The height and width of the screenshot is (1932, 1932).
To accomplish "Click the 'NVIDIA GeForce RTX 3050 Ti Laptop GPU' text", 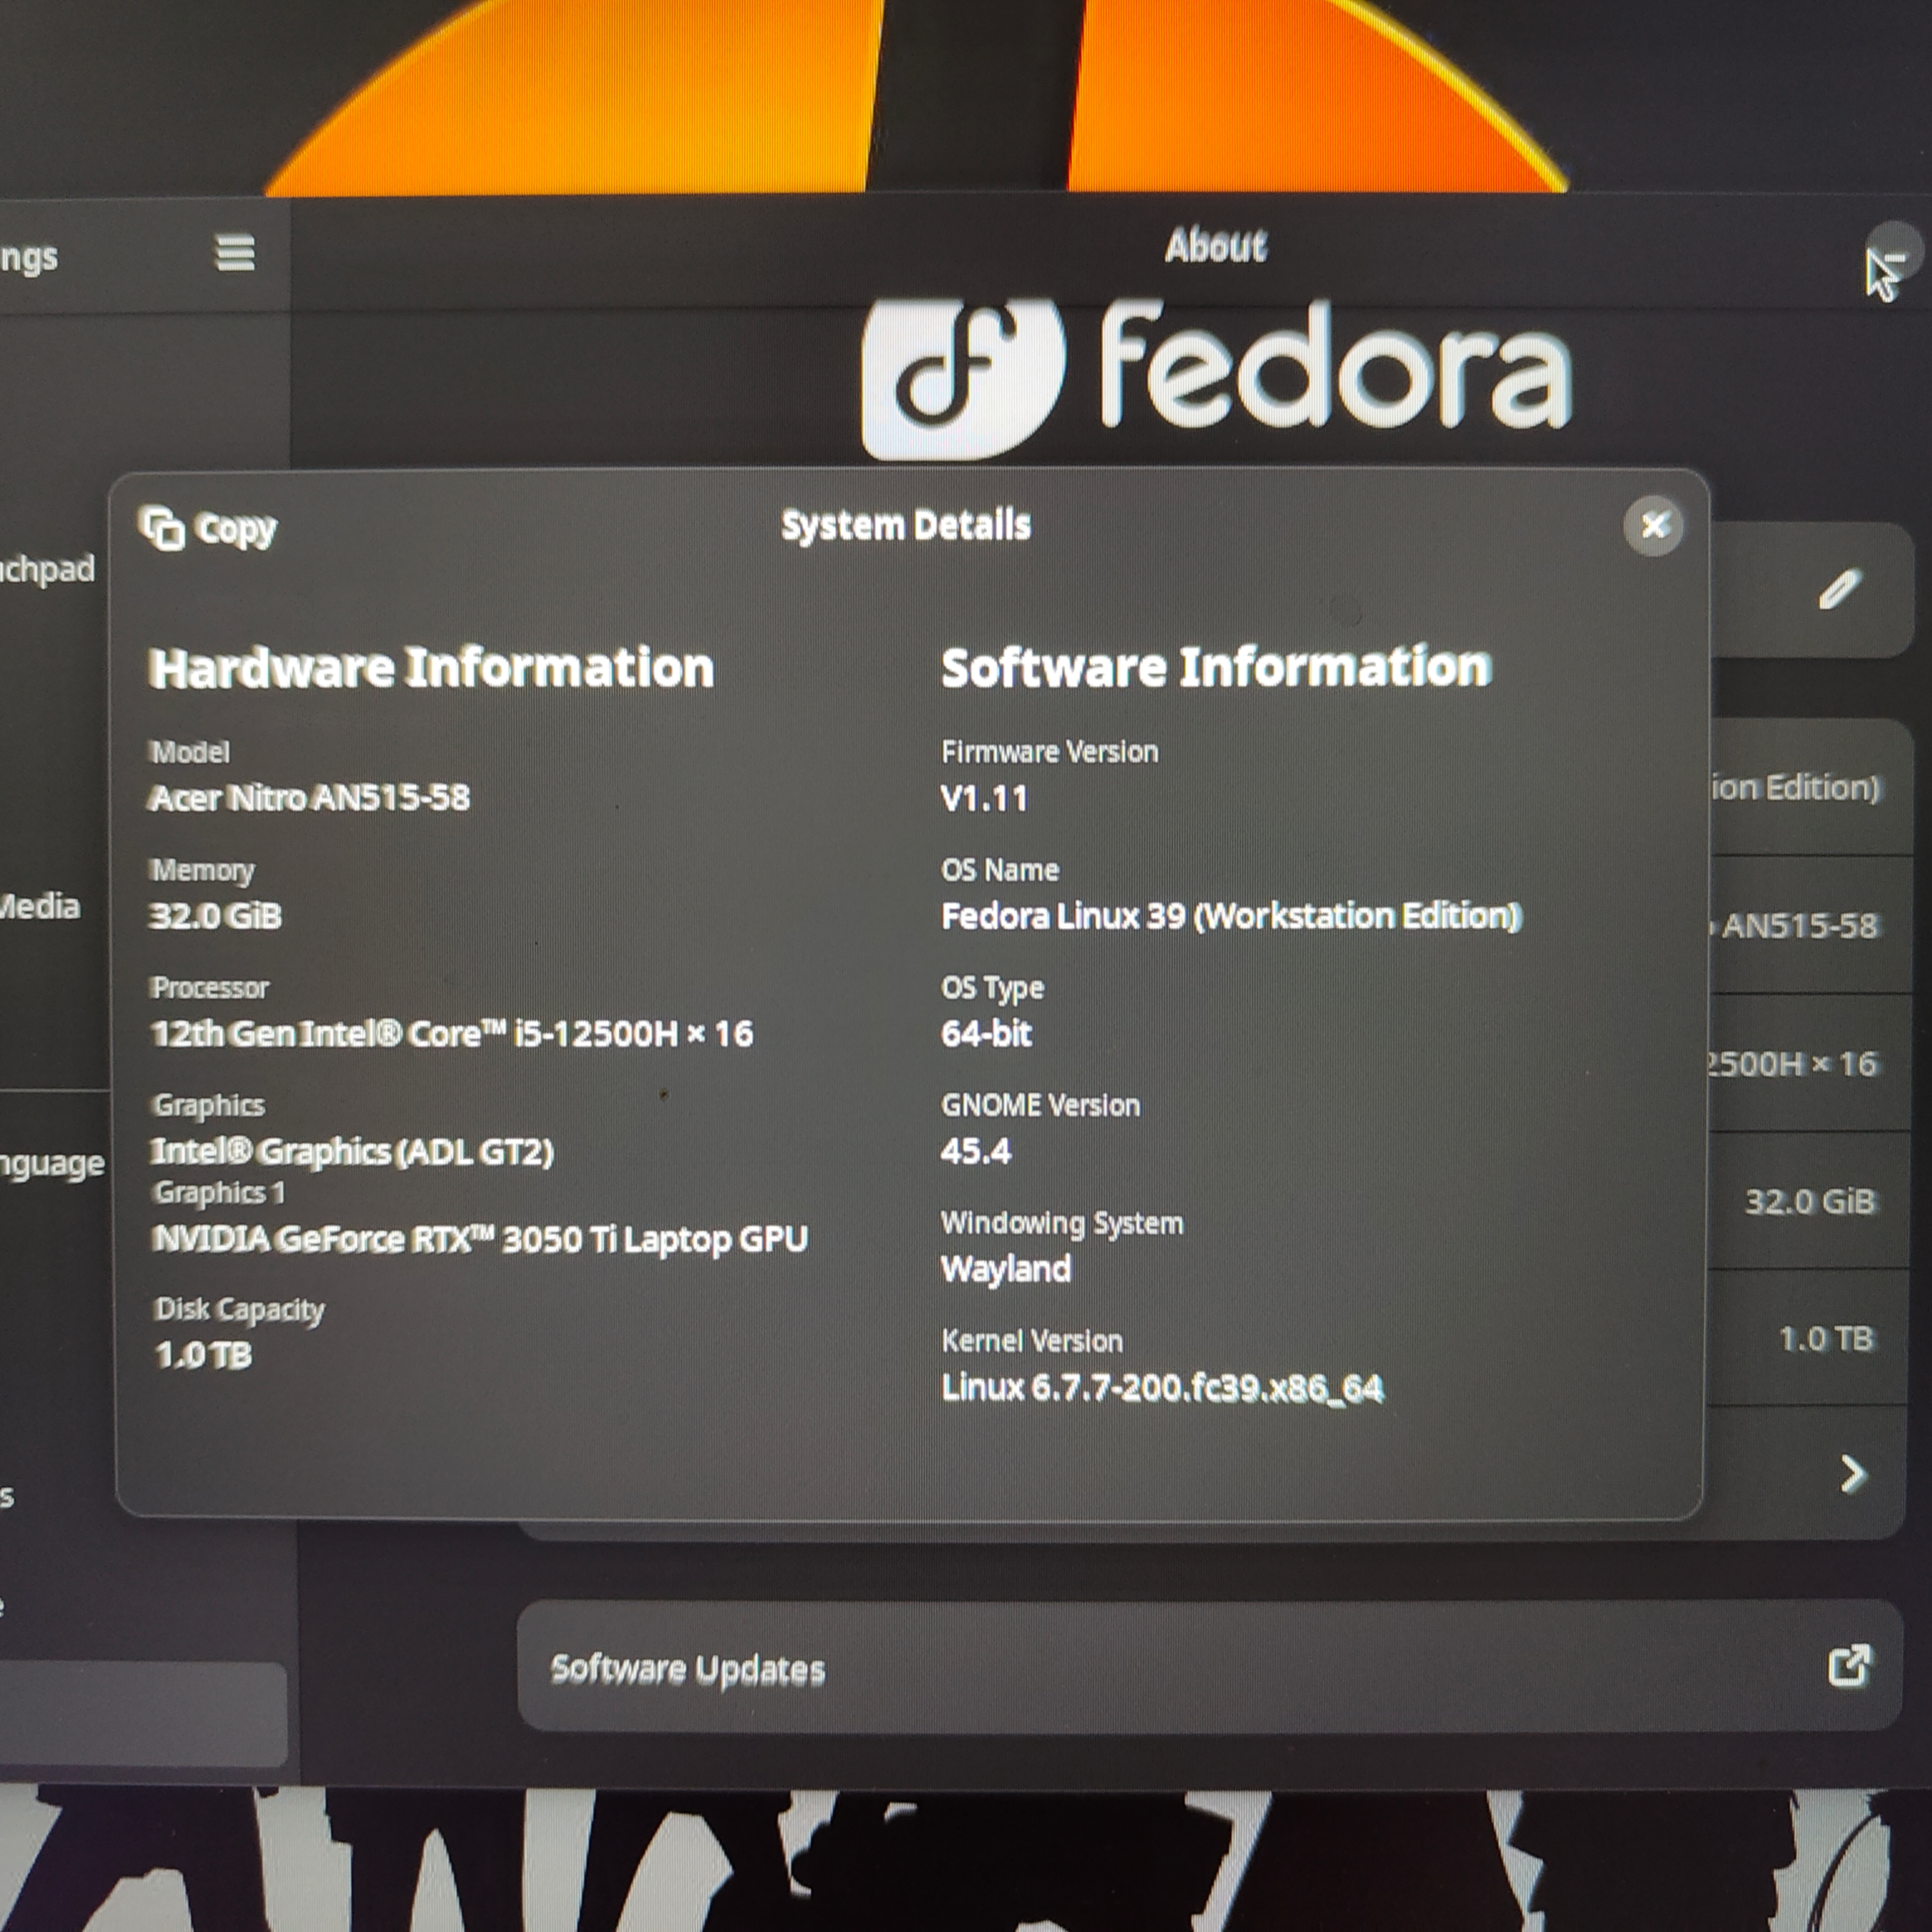I will point(480,1239).
